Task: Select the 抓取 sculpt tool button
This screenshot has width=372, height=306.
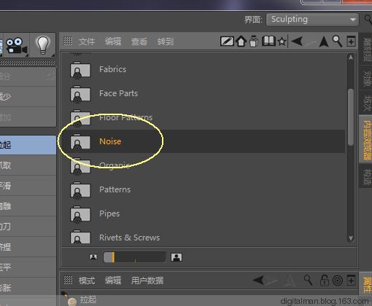Action: pos(28,165)
